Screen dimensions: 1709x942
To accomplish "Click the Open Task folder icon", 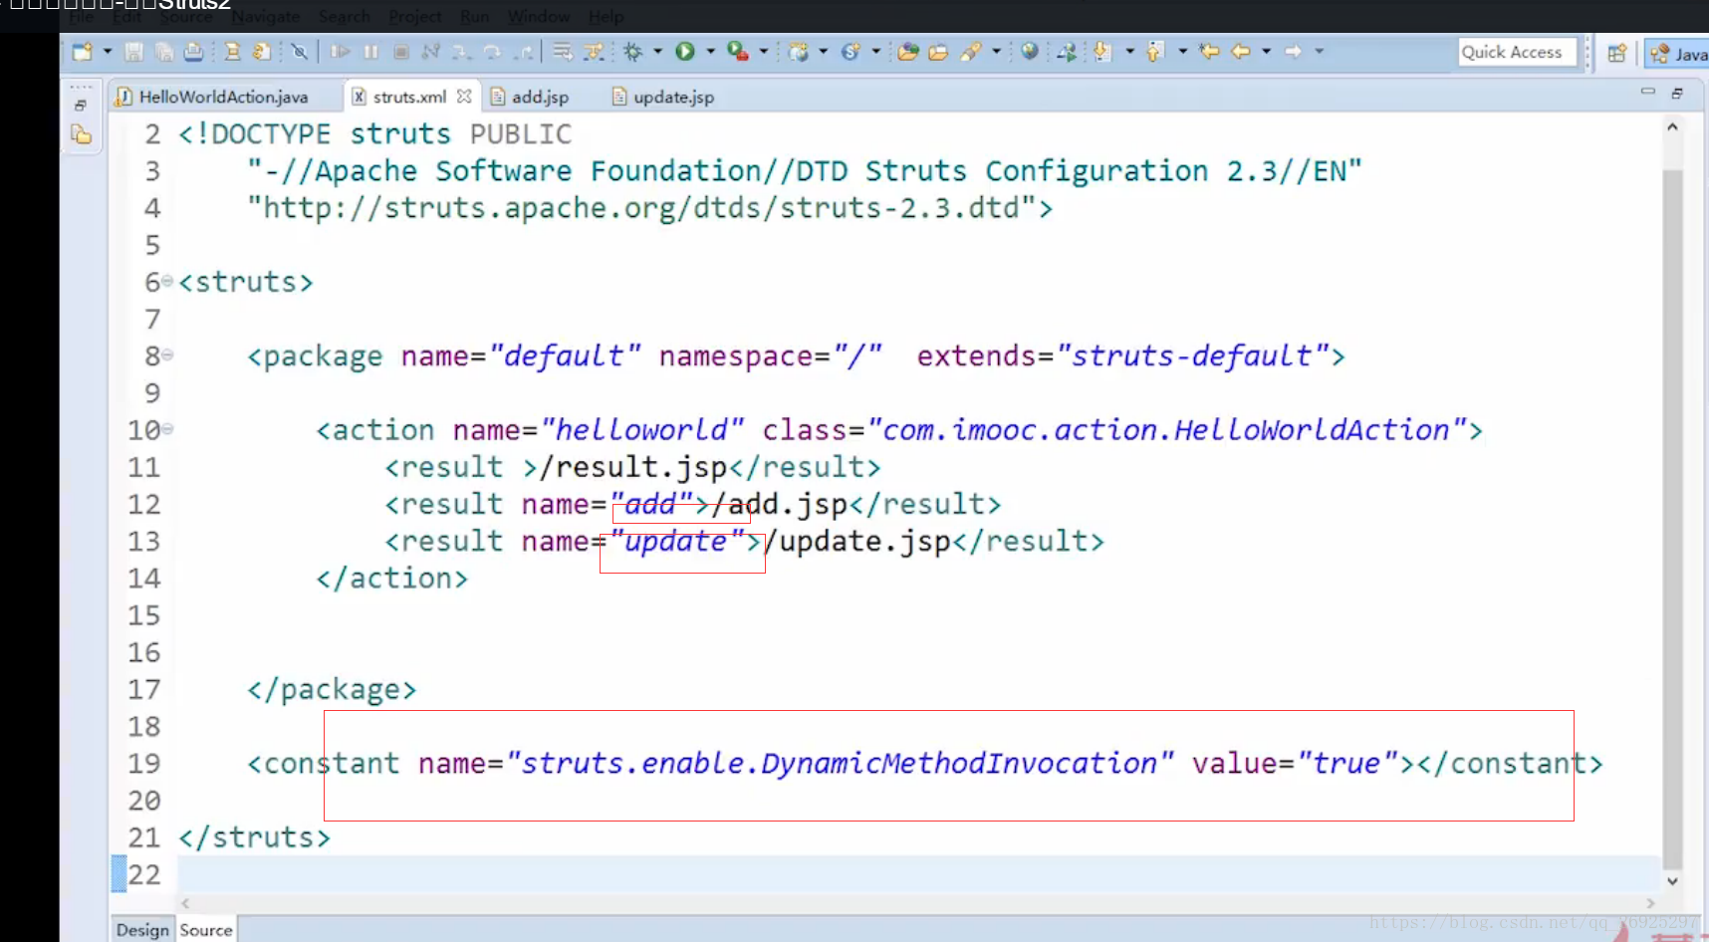I will (x=938, y=51).
